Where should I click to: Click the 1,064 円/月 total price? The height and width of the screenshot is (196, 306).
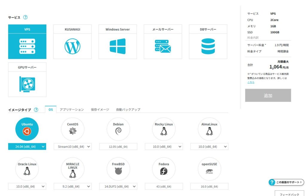[279, 67]
